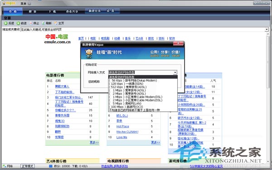This screenshot has height=170, width=272.
Task: Switch to the 资源 main tab
Action: click(x=13, y=11)
